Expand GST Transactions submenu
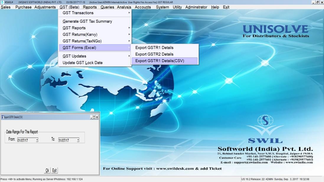The height and width of the screenshot is (182, 324). [95, 13]
